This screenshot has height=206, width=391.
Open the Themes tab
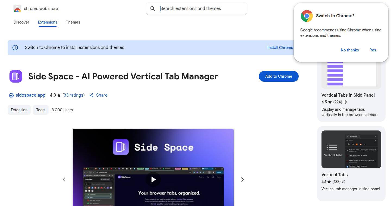click(73, 22)
